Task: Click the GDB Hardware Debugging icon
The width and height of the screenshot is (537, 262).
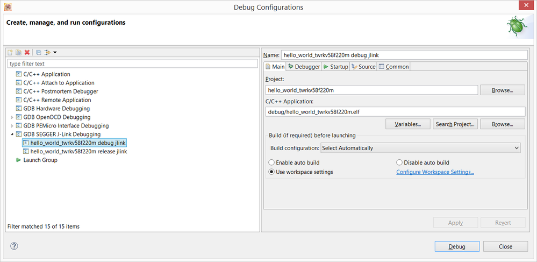Action: click(19, 109)
